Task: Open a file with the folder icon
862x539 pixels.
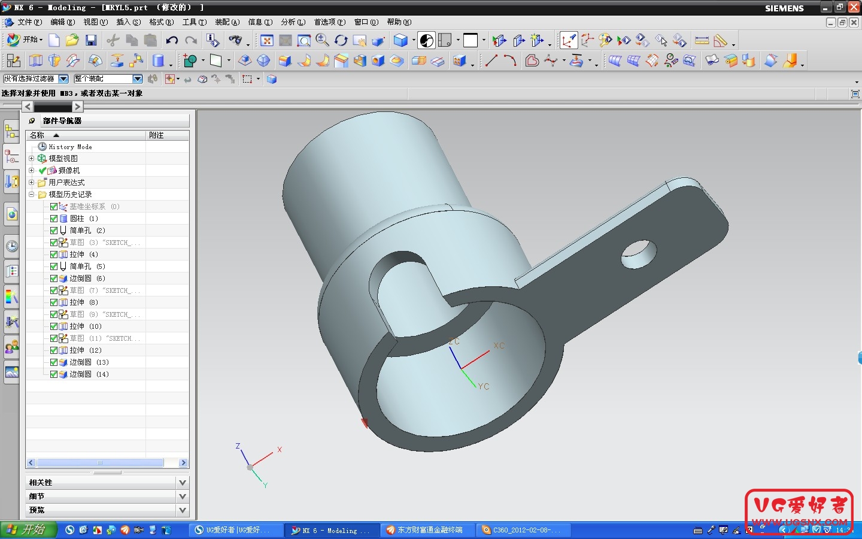Action: (x=72, y=40)
